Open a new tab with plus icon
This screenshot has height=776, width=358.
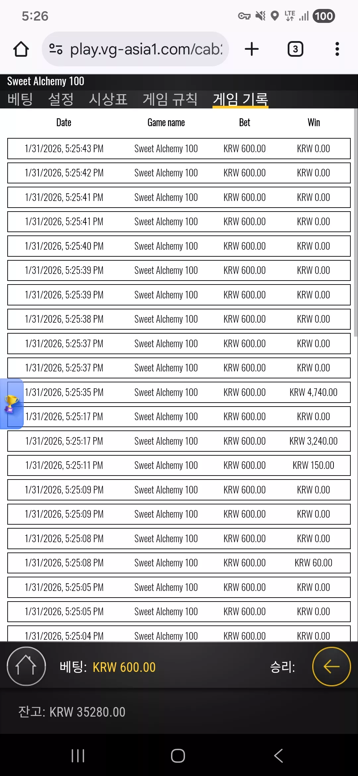pyautogui.click(x=252, y=49)
